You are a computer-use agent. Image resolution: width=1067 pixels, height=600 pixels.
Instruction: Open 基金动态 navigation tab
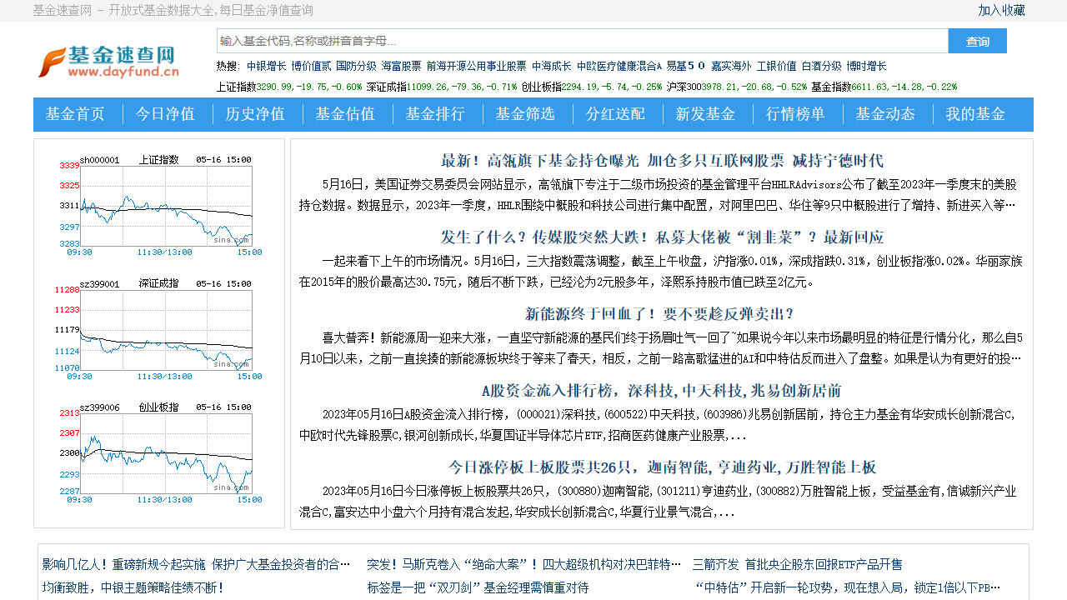(885, 114)
